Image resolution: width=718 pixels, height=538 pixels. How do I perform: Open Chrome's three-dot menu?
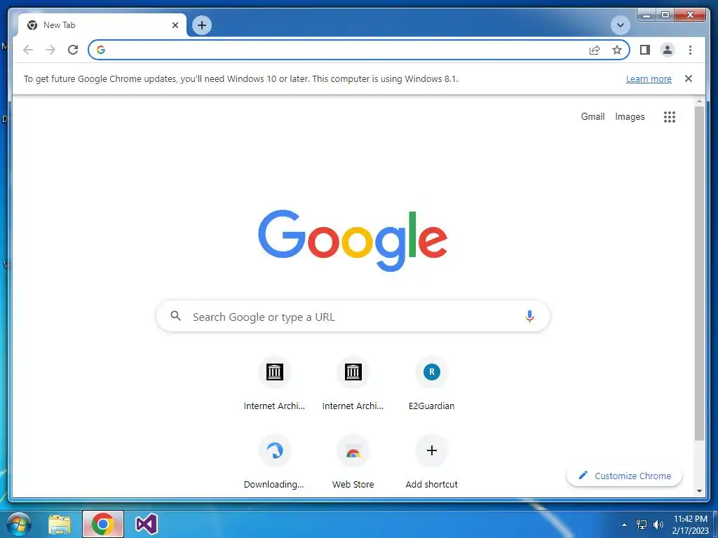(x=690, y=50)
